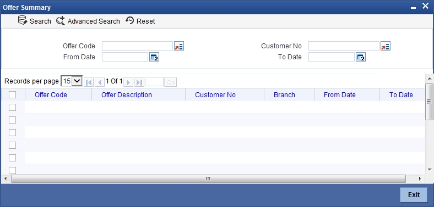The width and height of the screenshot is (434, 207).
Task: Sort by Customer No column header
Action: pos(215,94)
